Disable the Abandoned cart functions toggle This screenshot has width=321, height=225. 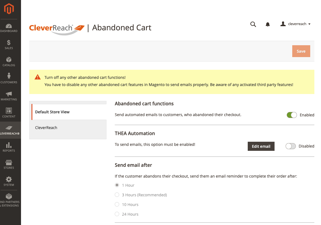292,115
